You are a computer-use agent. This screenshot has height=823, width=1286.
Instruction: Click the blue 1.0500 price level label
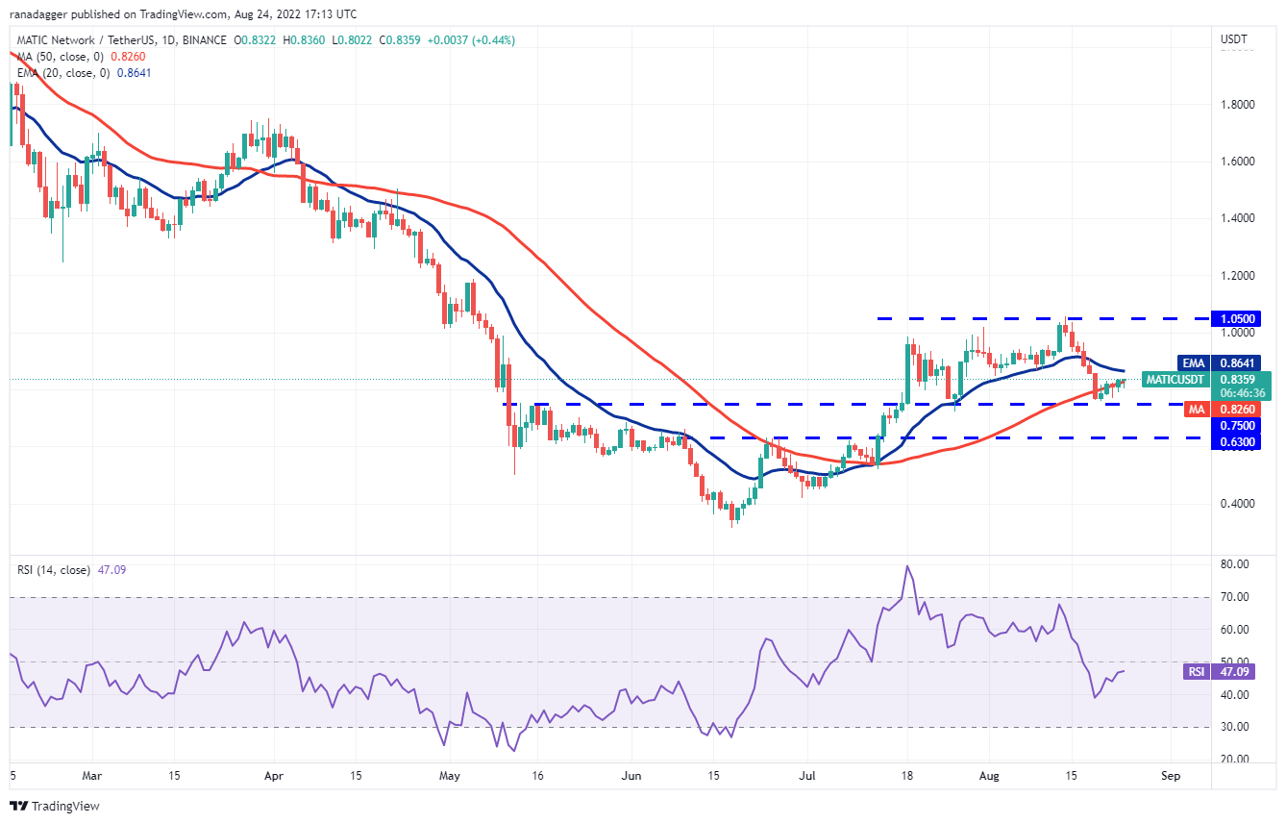[1239, 318]
